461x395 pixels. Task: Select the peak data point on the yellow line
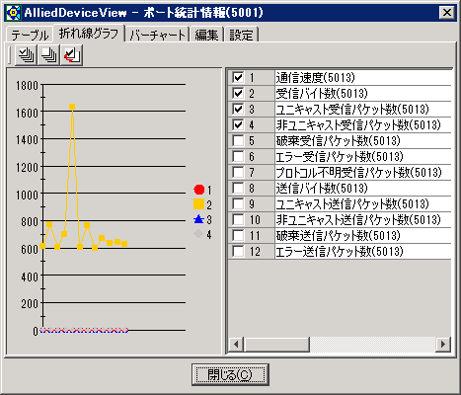click(72, 107)
